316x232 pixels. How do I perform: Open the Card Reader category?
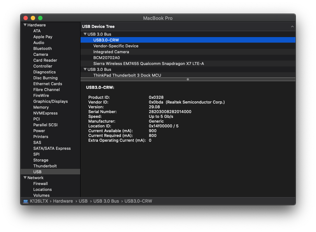point(45,60)
